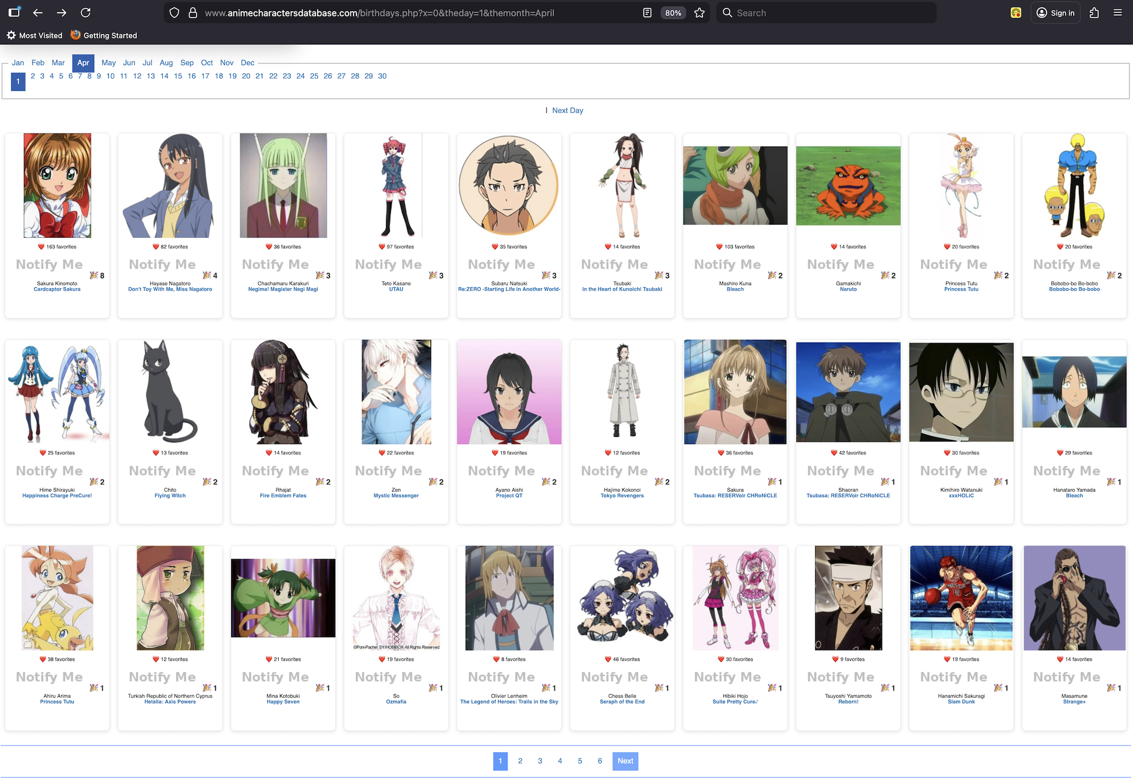Choose day 15 in the date list

(x=178, y=76)
